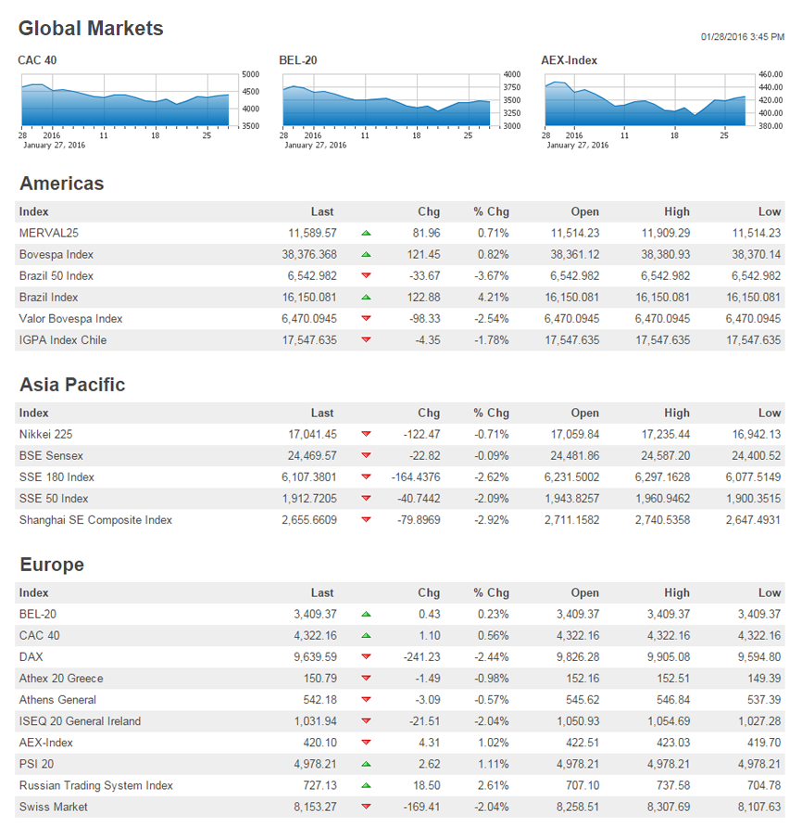Viewport: 802px width, 839px height.
Task: Click the green up arrow in BEL-20 row
Action: coord(366,615)
